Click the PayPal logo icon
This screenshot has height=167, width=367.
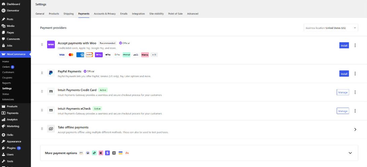pos(51,73)
